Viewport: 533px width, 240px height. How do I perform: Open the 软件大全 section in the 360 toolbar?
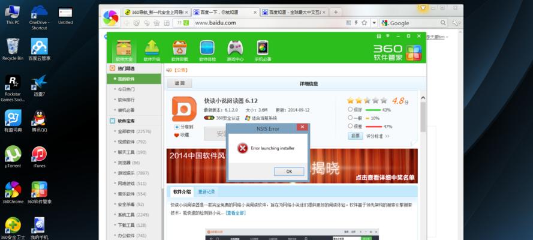pos(124,51)
